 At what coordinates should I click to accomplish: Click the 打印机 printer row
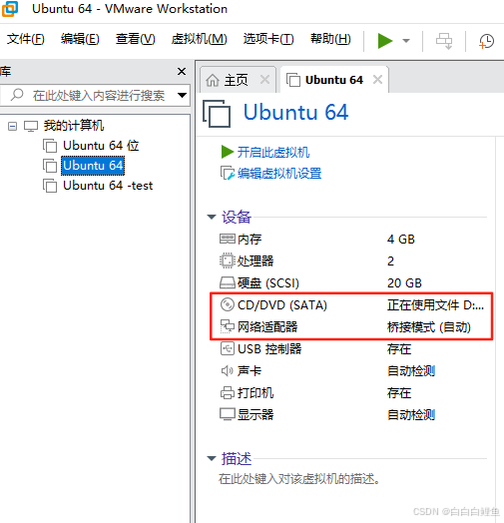(352, 393)
